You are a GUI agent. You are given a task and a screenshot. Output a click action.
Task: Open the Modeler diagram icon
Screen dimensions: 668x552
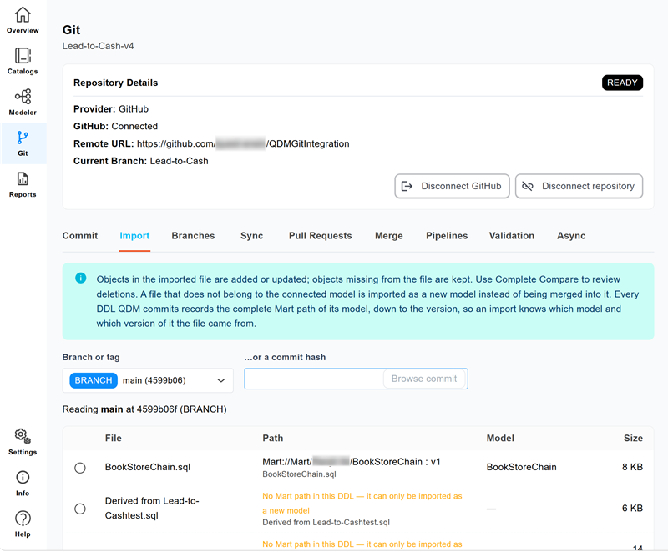click(x=23, y=97)
